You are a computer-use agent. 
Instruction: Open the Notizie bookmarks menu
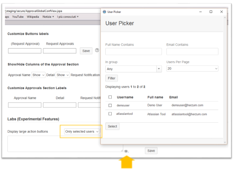(48, 17)
